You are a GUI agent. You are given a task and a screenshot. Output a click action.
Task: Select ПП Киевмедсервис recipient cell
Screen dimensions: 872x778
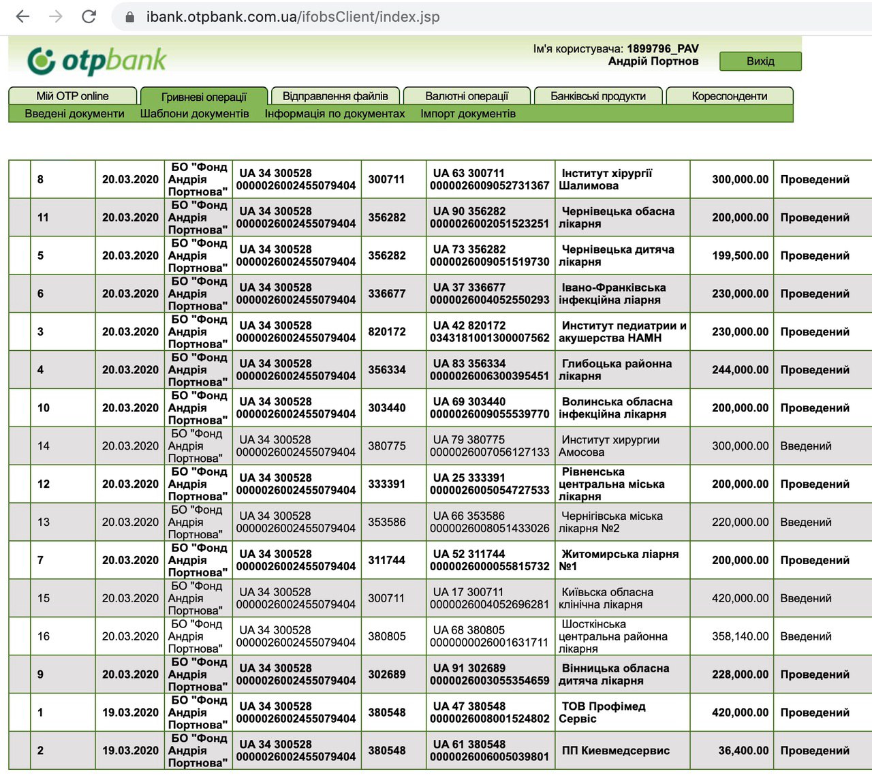[x=623, y=751]
